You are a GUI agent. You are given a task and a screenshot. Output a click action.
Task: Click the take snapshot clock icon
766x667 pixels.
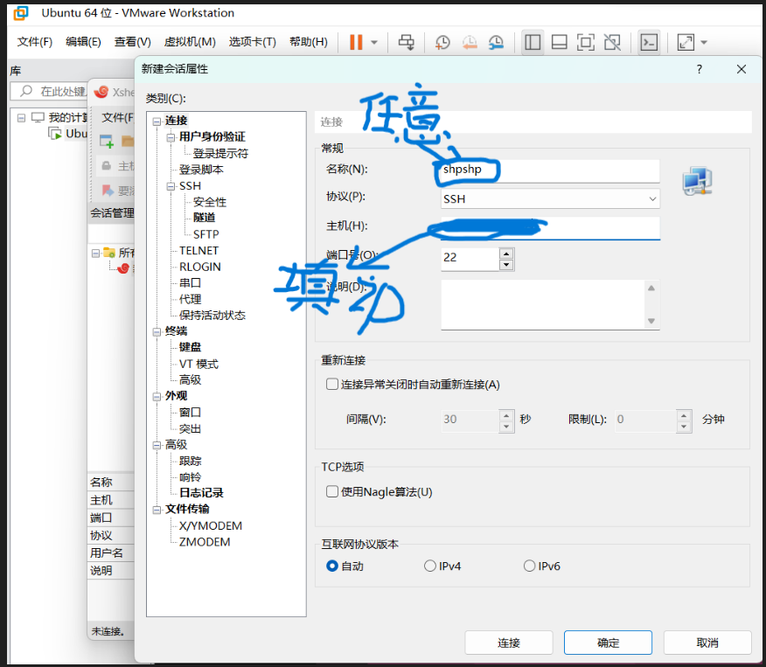click(442, 43)
